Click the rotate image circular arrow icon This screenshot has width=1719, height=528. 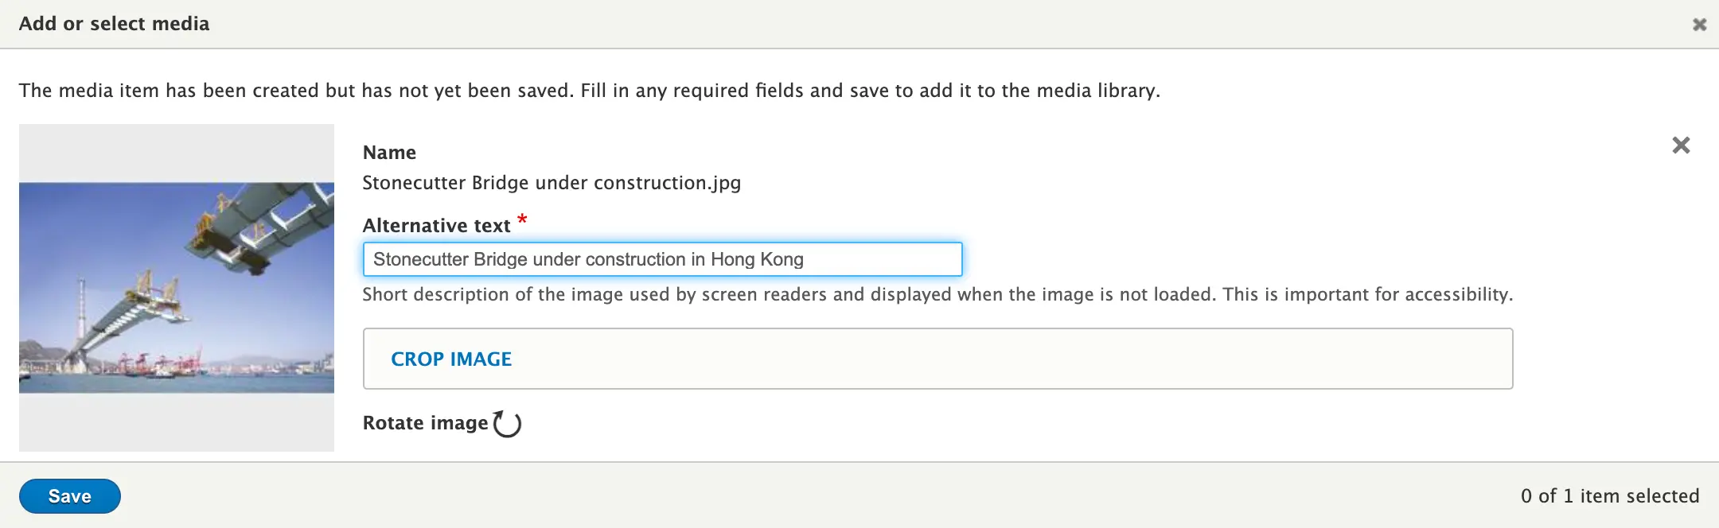tap(507, 424)
